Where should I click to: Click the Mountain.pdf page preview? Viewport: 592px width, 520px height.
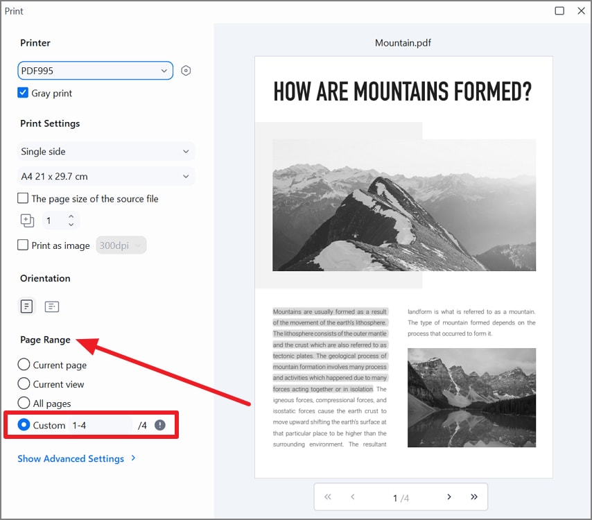(x=403, y=267)
